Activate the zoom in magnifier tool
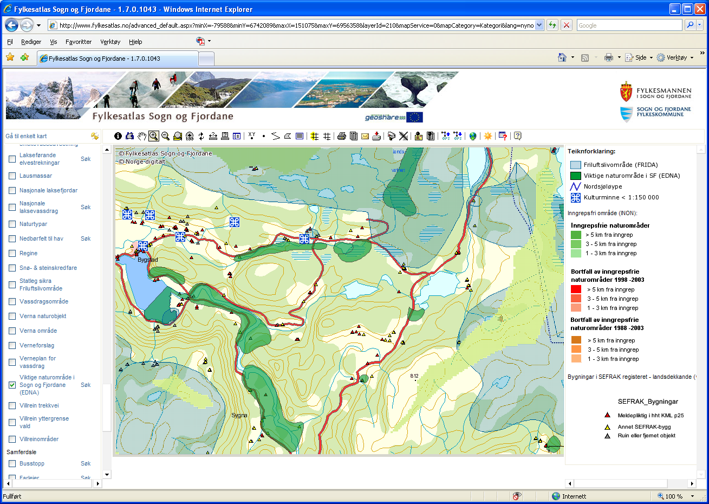709x504 pixels. (154, 136)
